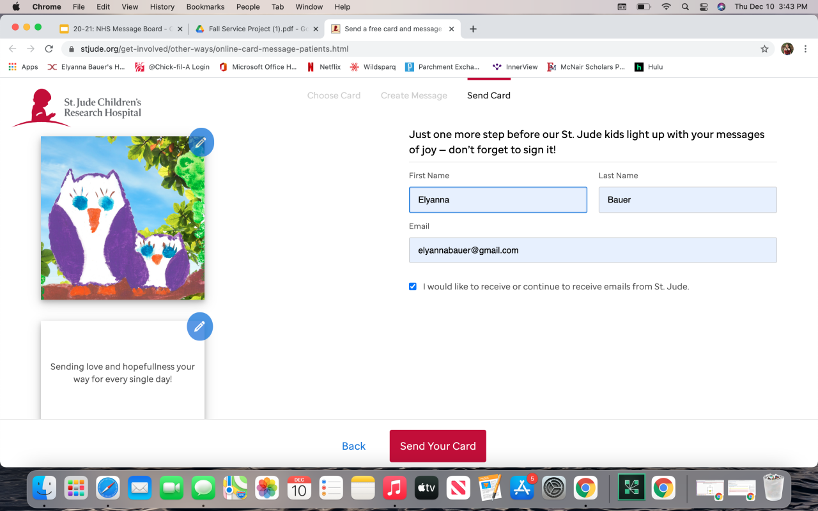Screen dimensions: 818x511
Task: Open the St. Jude Children's Research Hospital logo
Action: tap(77, 107)
